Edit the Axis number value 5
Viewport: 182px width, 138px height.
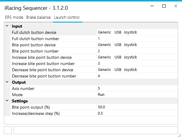pos(137,88)
